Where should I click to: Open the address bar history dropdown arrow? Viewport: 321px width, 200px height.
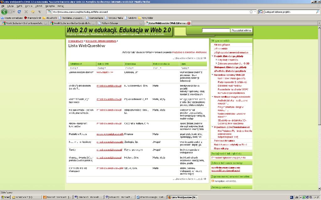point(255,12)
